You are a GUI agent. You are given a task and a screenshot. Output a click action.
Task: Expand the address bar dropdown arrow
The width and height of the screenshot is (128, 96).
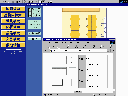pyautogui.click(x=108, y=51)
